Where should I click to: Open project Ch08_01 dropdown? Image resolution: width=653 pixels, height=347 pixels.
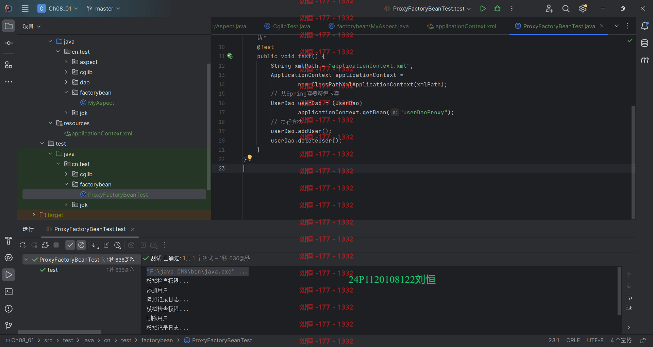[x=58, y=9]
